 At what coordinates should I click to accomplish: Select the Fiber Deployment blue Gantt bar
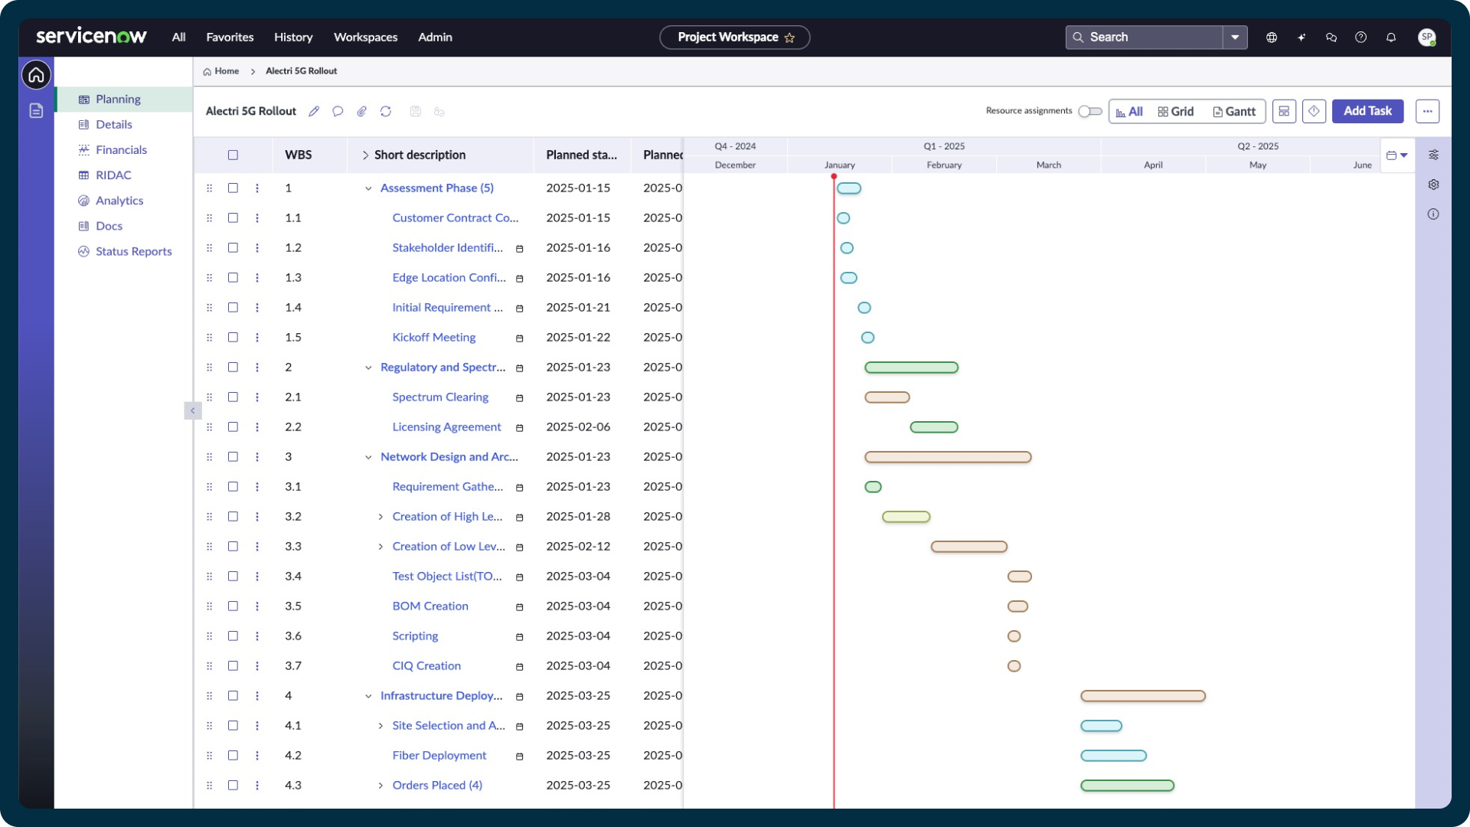click(x=1113, y=757)
